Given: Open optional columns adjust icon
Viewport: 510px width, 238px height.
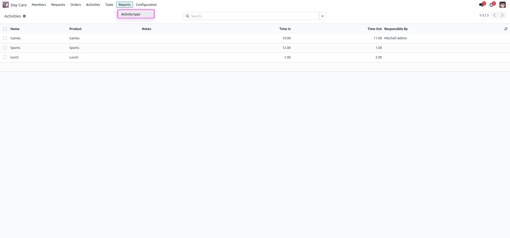Looking at the screenshot, I should [x=506, y=29].
